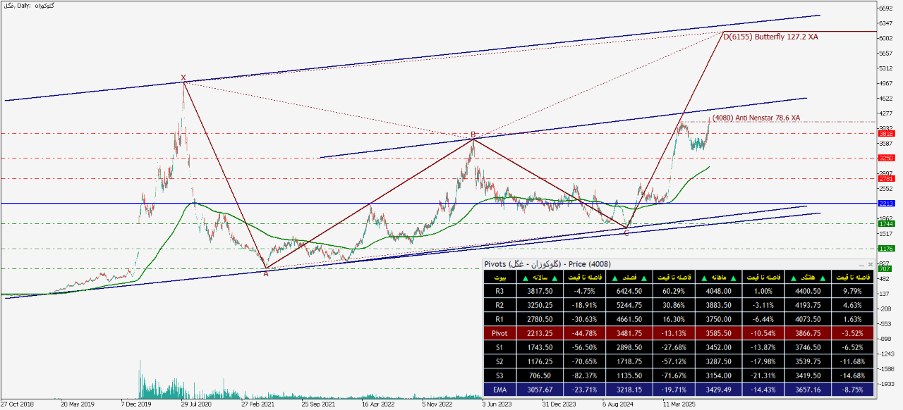Select the EMA row label
903x410 pixels.
coord(499,389)
